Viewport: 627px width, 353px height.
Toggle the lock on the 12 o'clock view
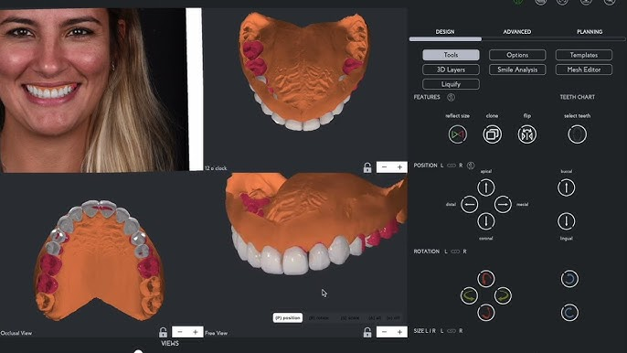pos(367,167)
